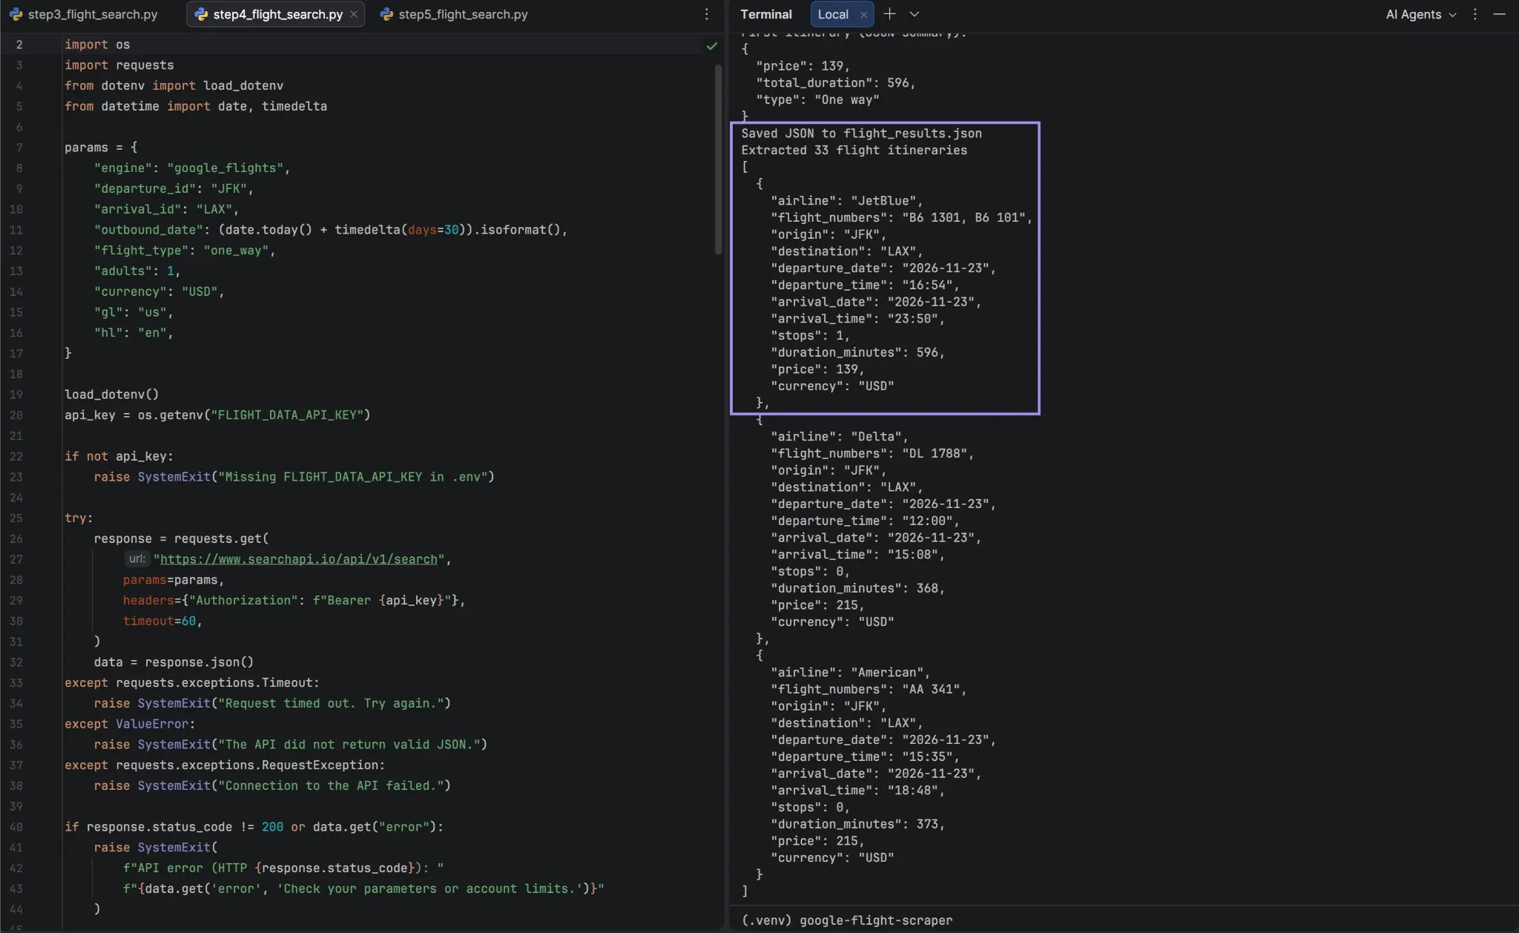Click 'import requests' on line 3
Screen dimensions: 1519x933
[x=119, y=65]
